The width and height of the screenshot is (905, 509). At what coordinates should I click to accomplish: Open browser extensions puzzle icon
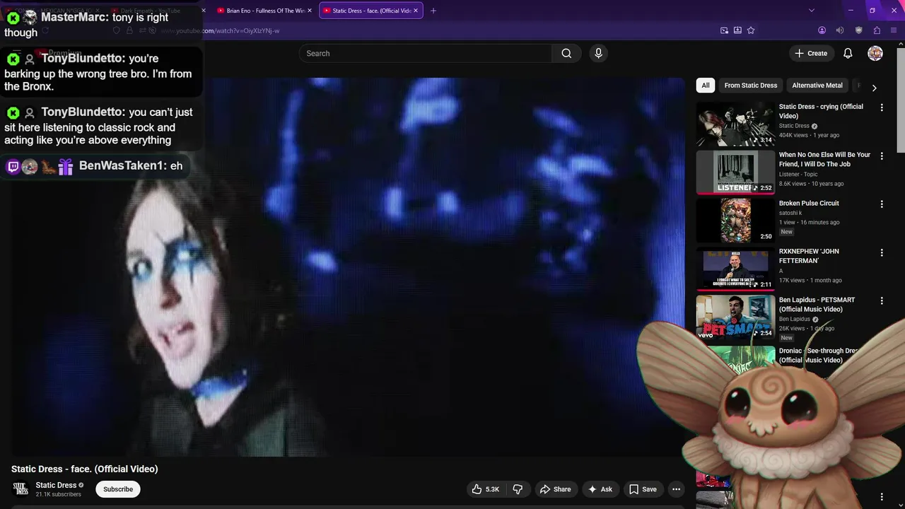pyautogui.click(x=877, y=30)
